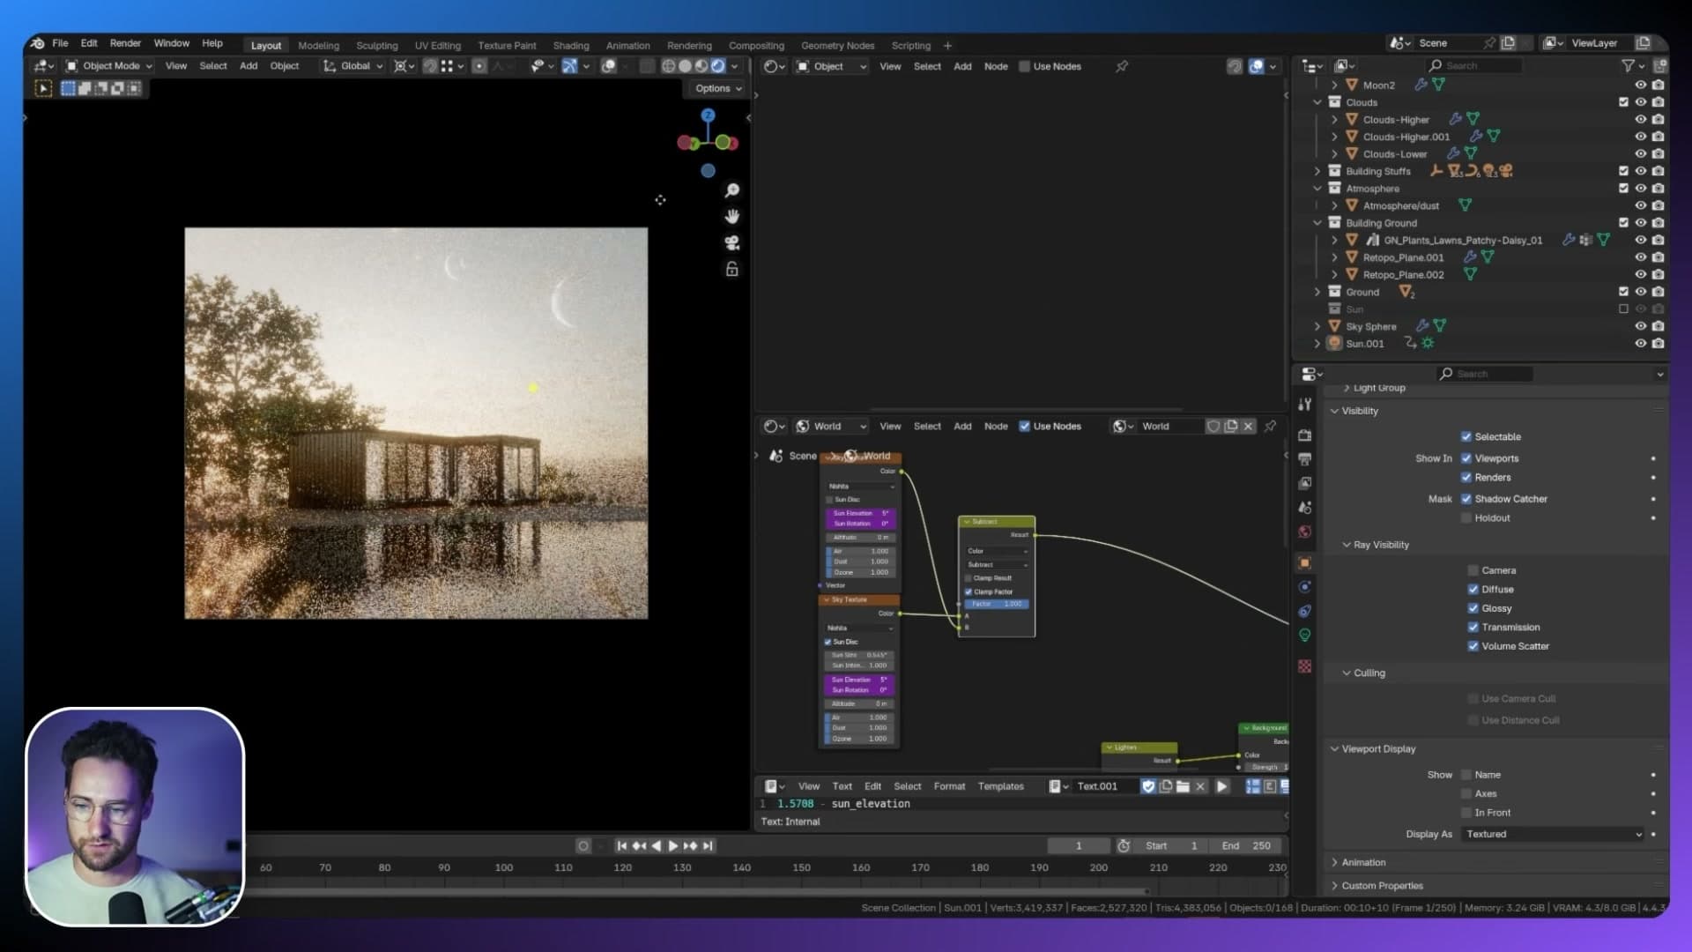Toggle viewport overlays icon in header
Image resolution: width=1692 pixels, height=952 pixels.
tap(608, 66)
